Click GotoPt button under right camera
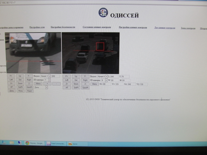207x155 pixels. point(85,88)
